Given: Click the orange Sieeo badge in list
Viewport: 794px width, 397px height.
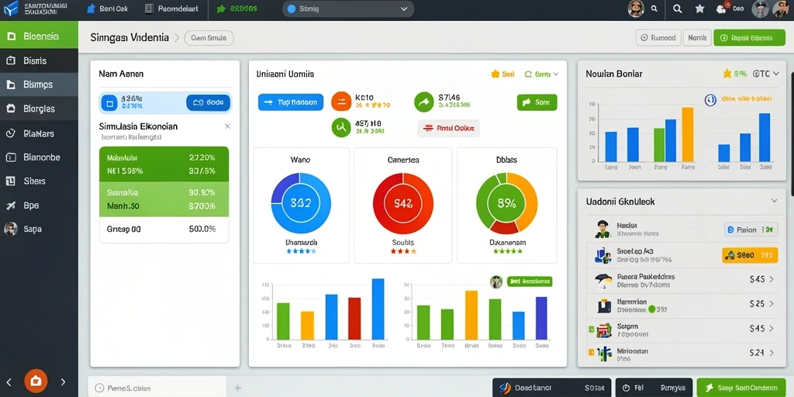Looking at the screenshot, I should (x=750, y=255).
